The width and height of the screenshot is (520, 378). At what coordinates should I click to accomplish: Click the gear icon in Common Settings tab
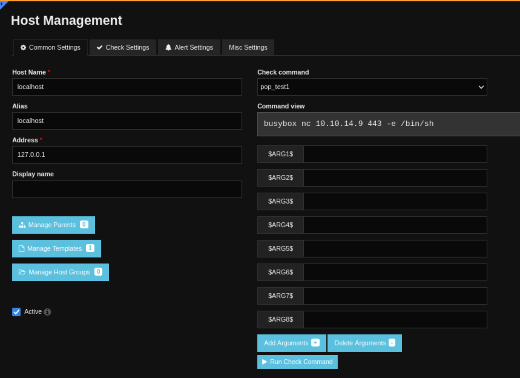click(x=23, y=48)
